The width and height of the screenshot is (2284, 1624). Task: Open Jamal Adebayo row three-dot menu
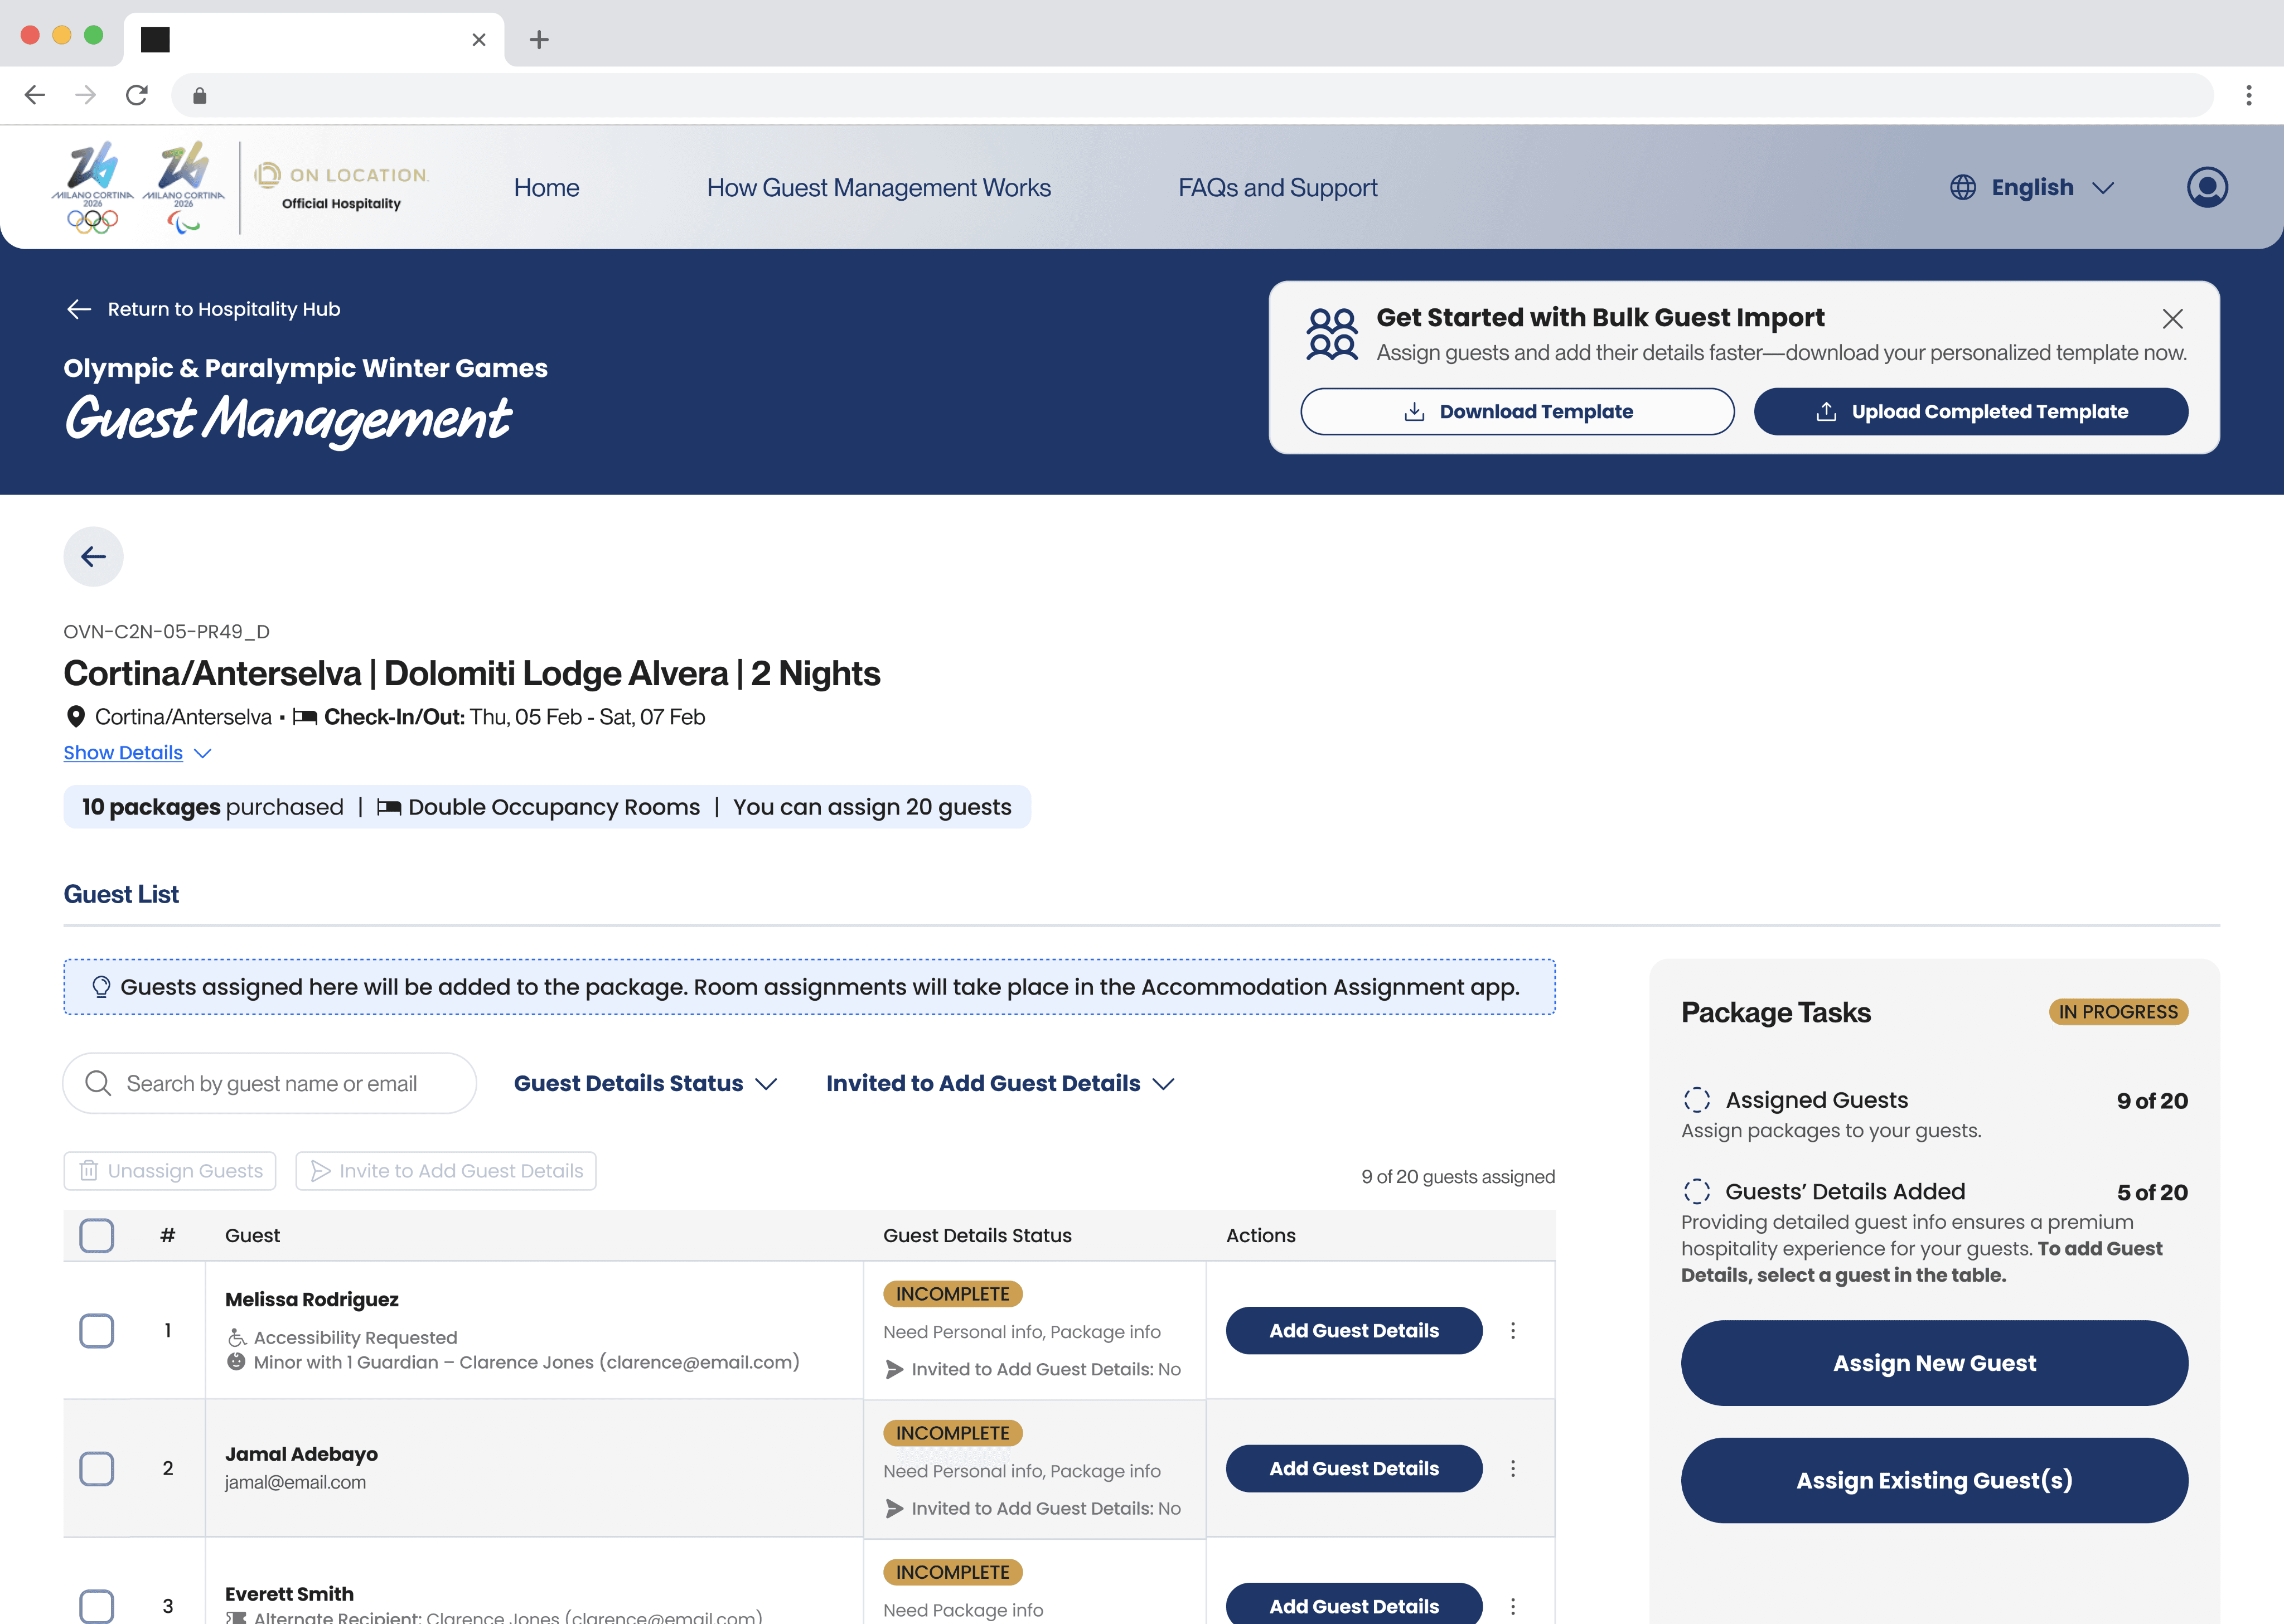tap(1512, 1468)
